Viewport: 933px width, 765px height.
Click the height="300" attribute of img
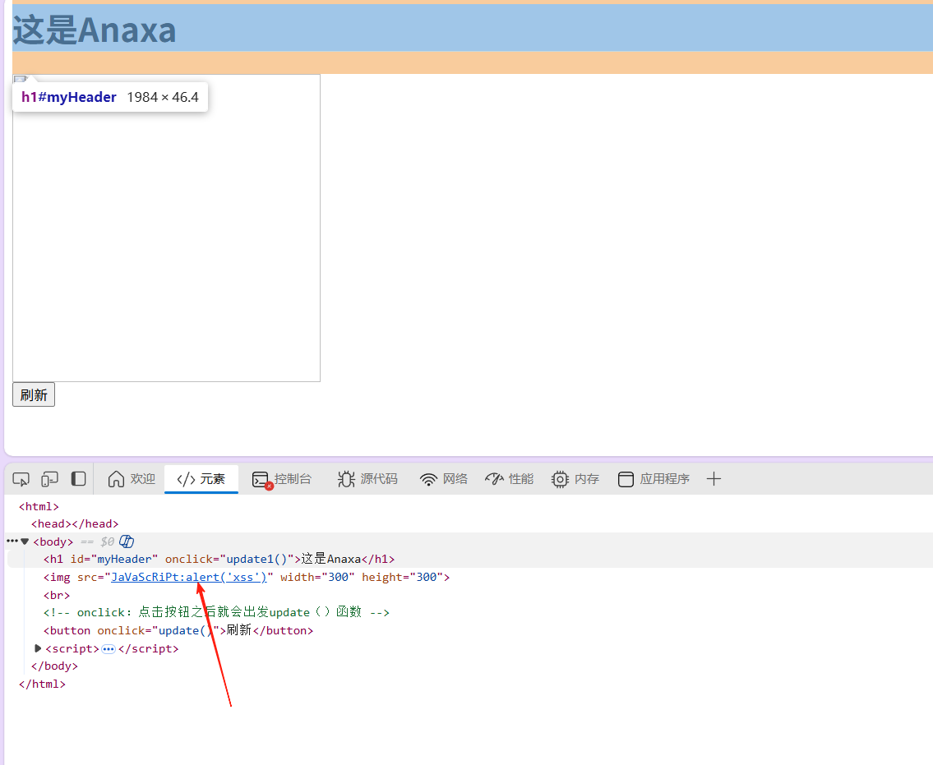click(x=402, y=577)
